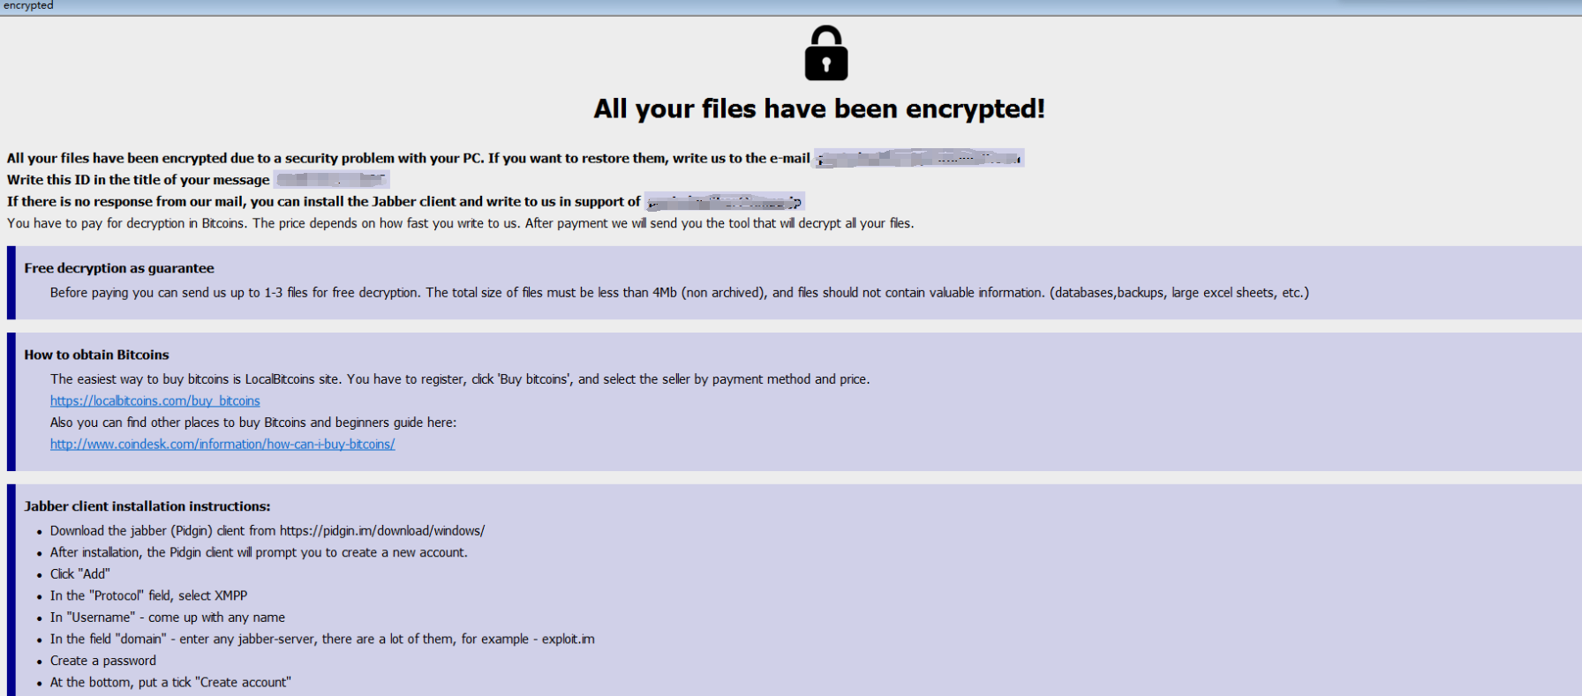The height and width of the screenshot is (696, 1582).
Task: Click the 'Click "Add"' instruction bullet
Action: tap(80, 574)
